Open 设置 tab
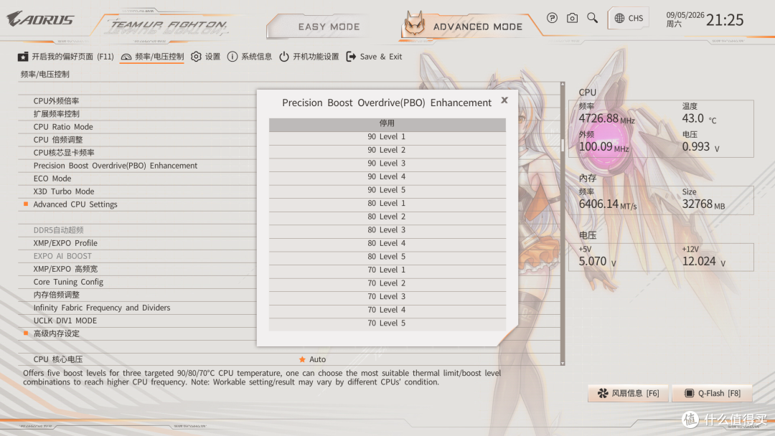Screen dimensions: 775x436 pos(206,57)
